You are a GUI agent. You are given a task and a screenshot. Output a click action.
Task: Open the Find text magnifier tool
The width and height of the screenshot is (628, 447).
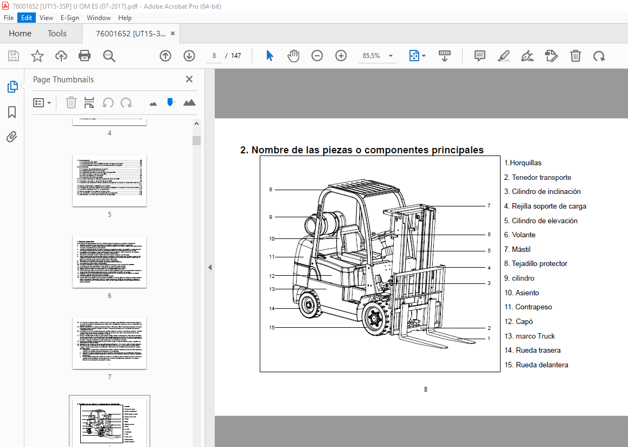coord(109,56)
